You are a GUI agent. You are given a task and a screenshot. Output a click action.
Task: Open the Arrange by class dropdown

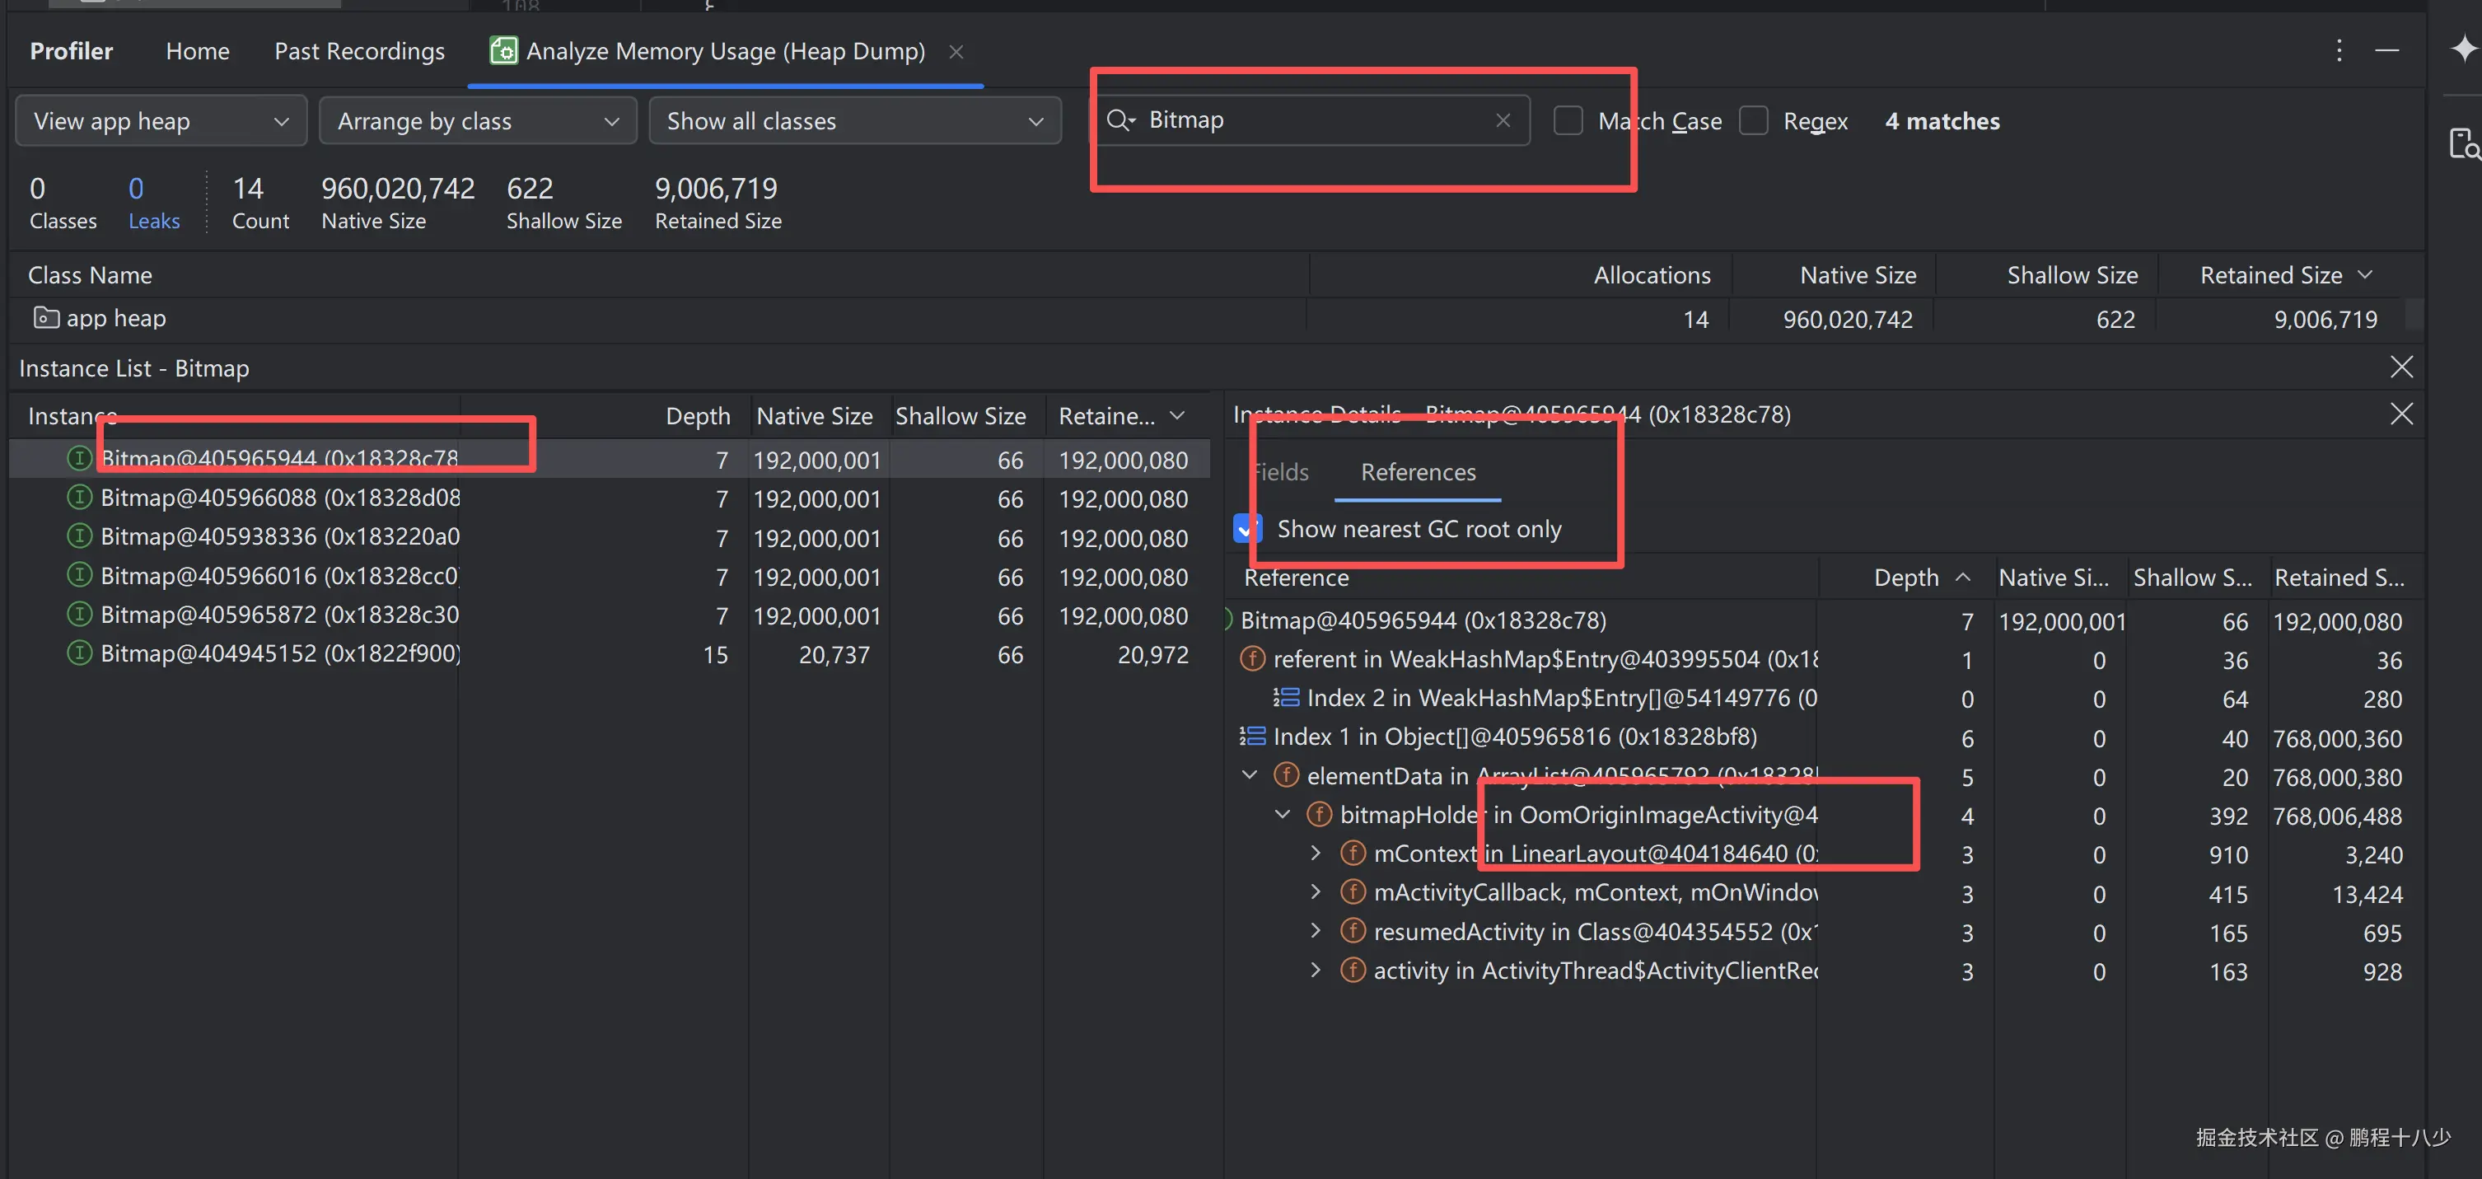[x=477, y=121]
